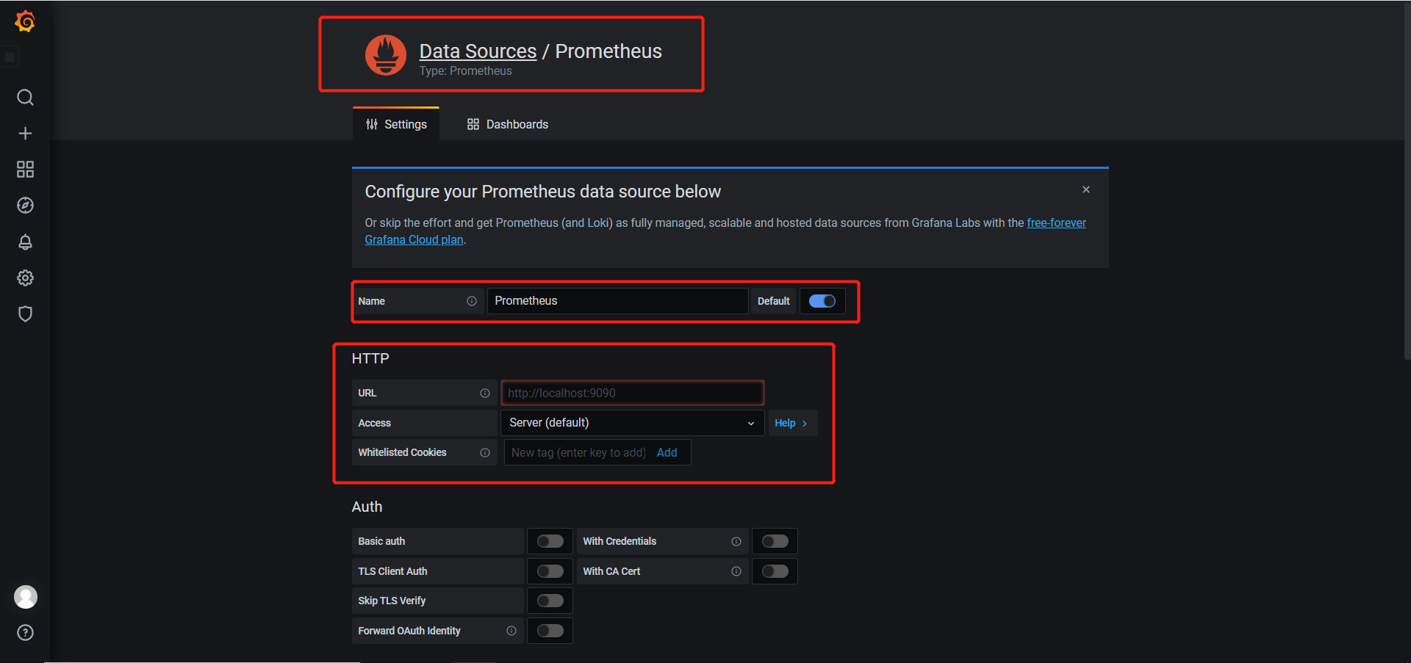This screenshot has height=663, width=1411.
Task: Enable the TLS Client Auth toggle
Action: 550,571
